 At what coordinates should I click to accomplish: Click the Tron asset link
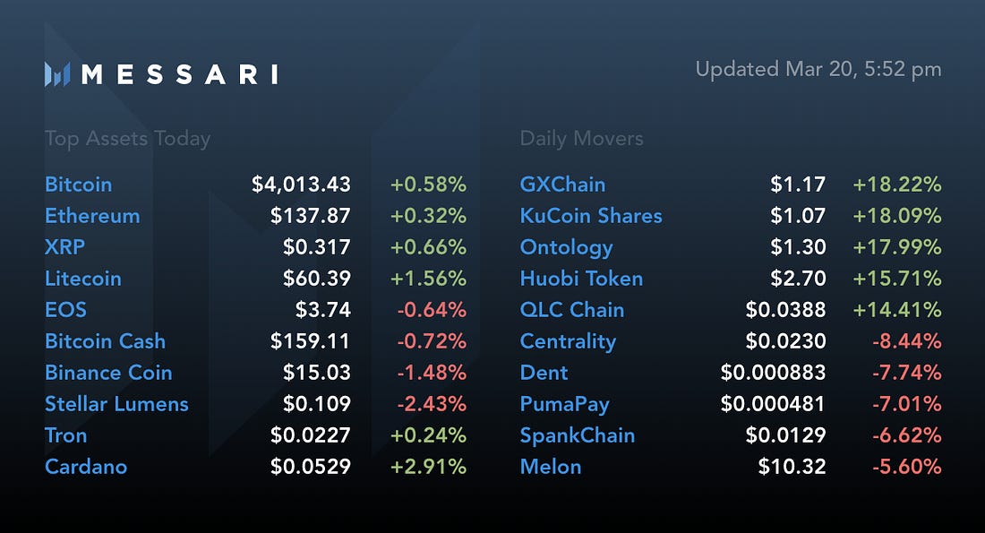click(x=66, y=435)
